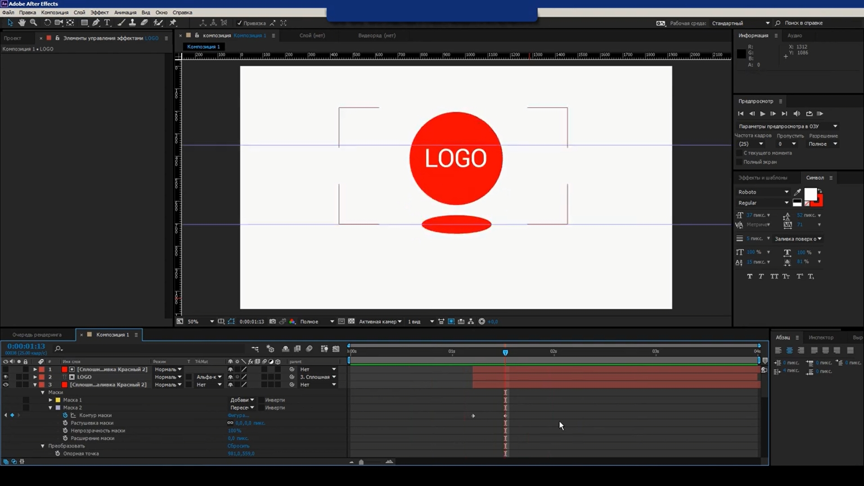Hide the LOGO layer via eye icon
This screenshot has width=864, height=486.
click(6, 377)
